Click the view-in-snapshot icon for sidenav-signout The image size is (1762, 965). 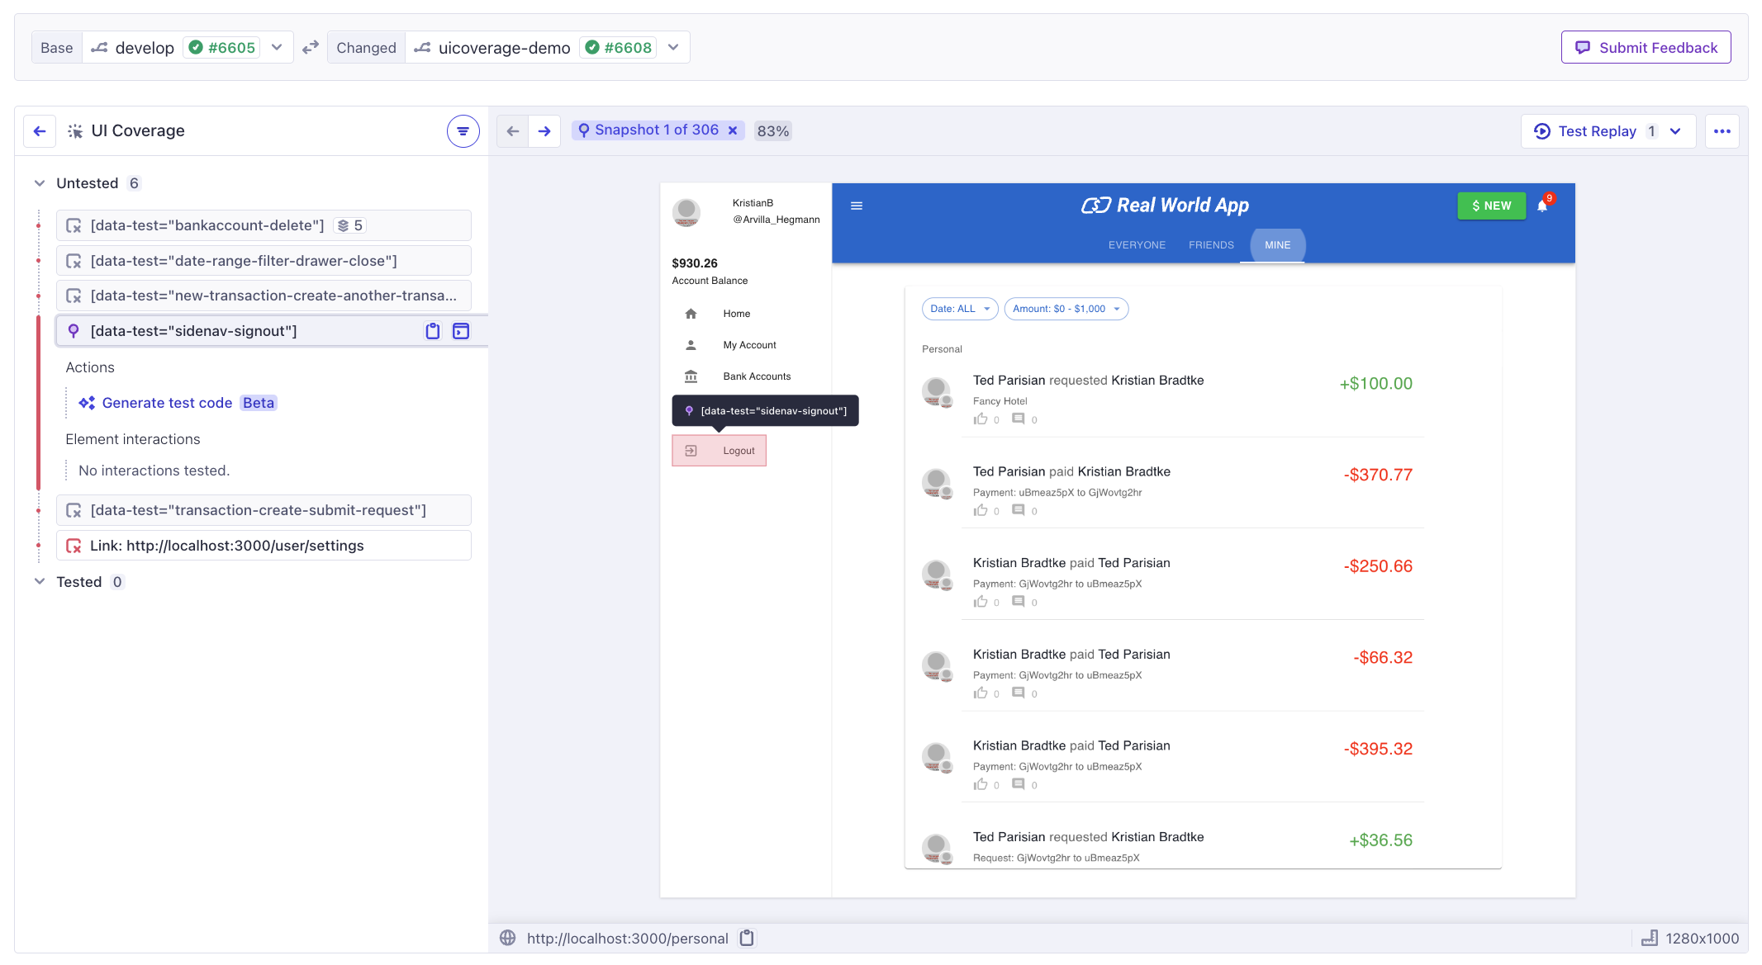point(461,331)
